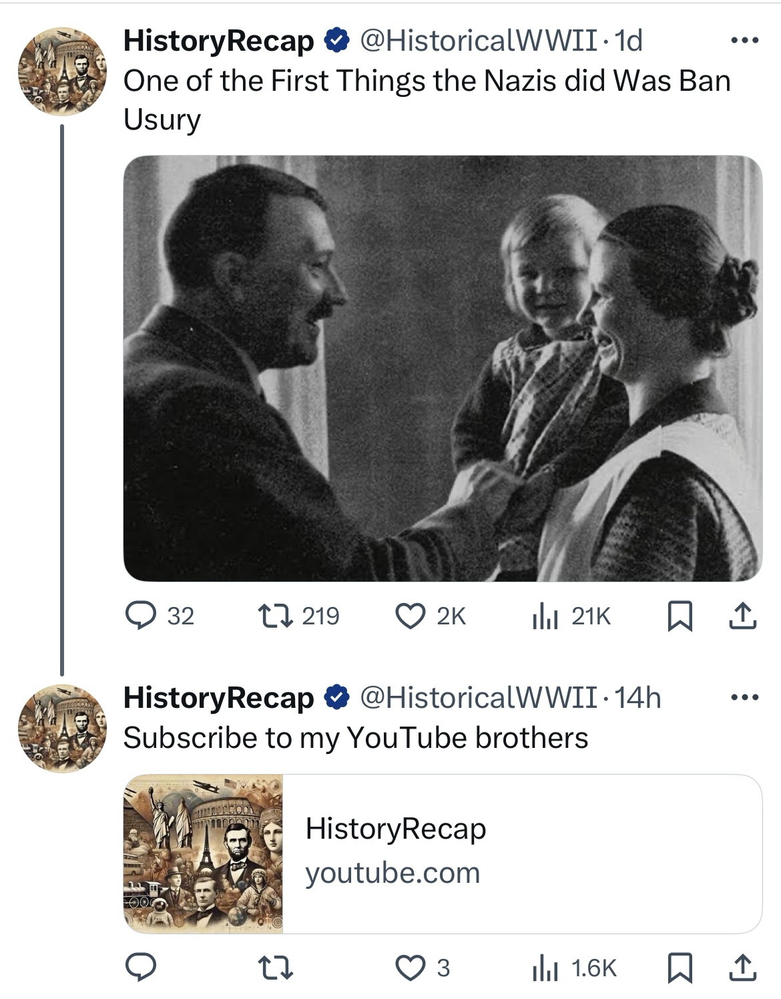
Task: Reply to the usury tweet
Action: [x=140, y=616]
